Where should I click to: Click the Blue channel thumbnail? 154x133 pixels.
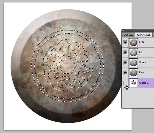pyautogui.click(x=133, y=73)
